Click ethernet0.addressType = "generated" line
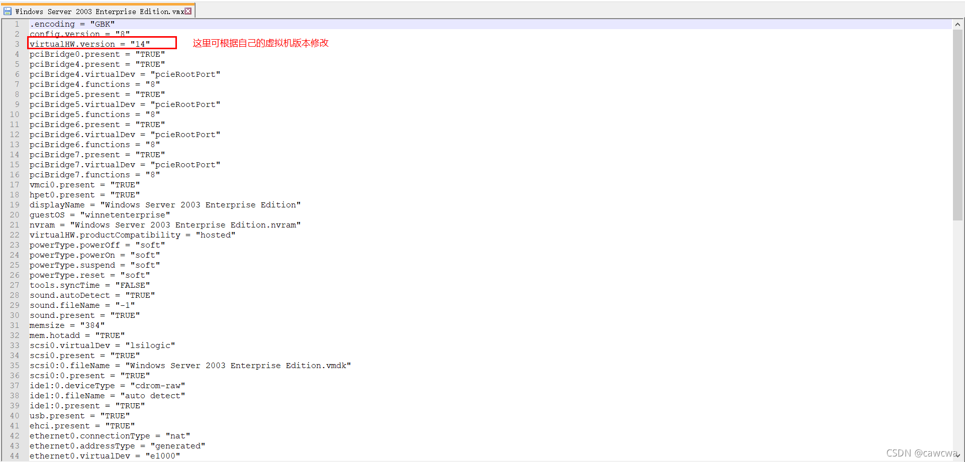The width and height of the screenshot is (965, 462). click(117, 446)
